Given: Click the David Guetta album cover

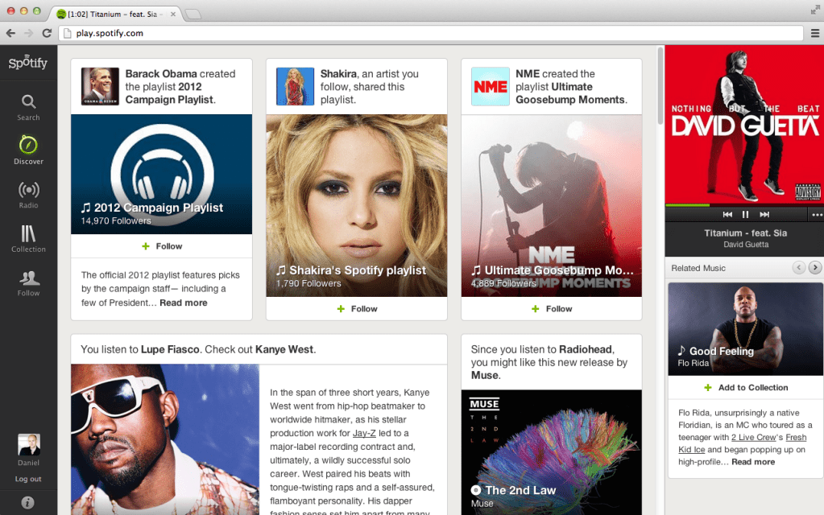Looking at the screenshot, I should [744, 125].
